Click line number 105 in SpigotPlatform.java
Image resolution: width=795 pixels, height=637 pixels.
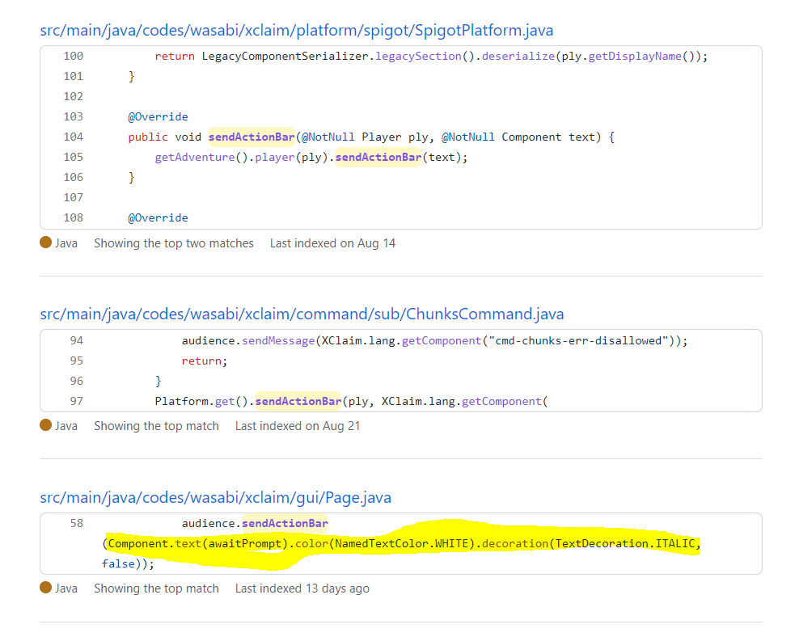(x=74, y=158)
